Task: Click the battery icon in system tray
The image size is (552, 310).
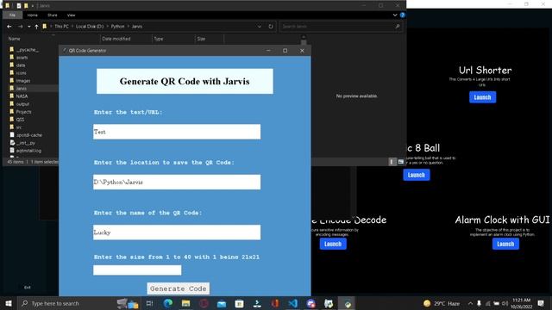Action: click(x=497, y=303)
